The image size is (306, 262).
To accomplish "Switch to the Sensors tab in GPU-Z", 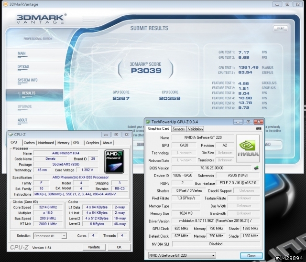I will click(178, 129).
